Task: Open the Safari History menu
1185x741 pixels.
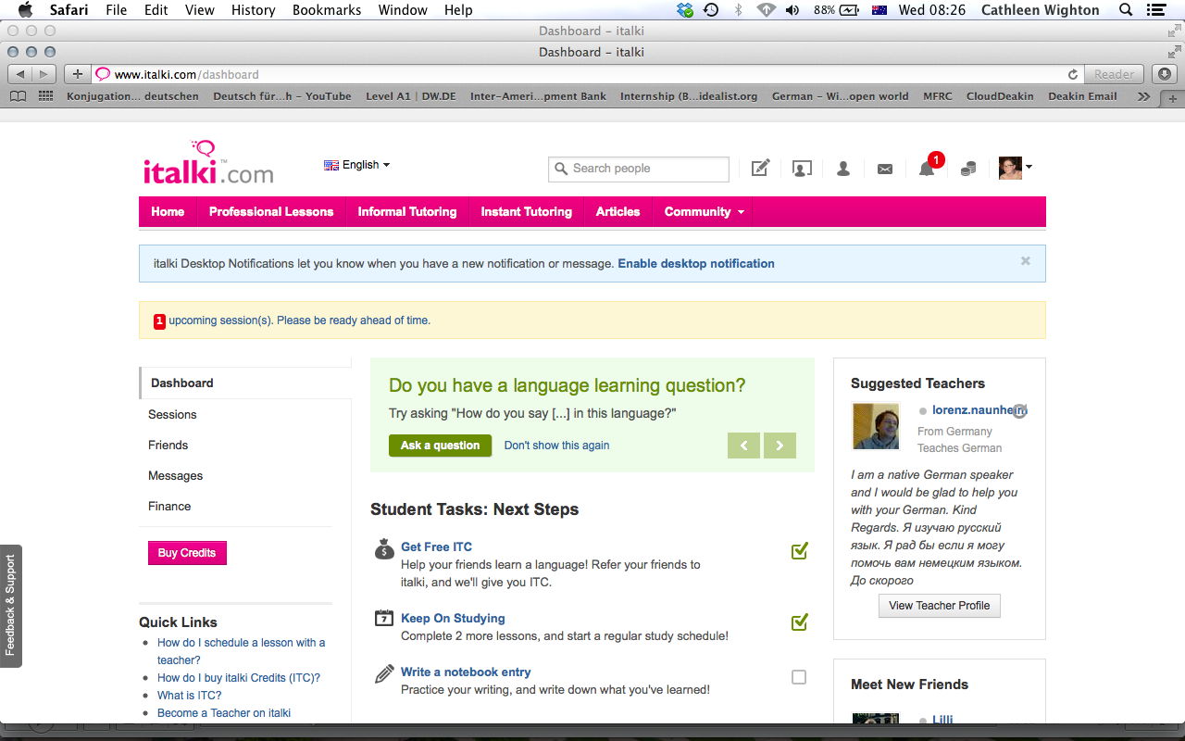Action: click(254, 10)
